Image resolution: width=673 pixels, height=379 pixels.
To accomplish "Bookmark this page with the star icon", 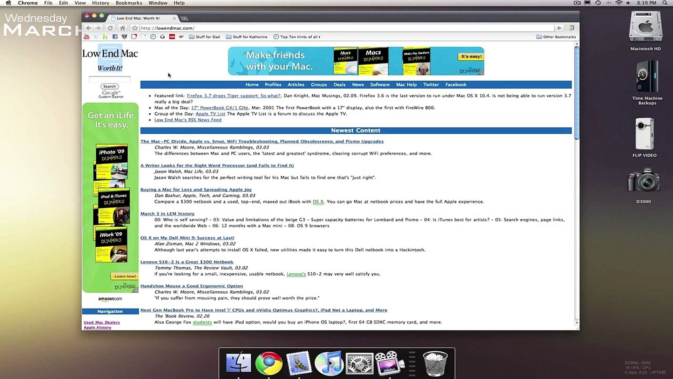I will [x=135, y=28].
